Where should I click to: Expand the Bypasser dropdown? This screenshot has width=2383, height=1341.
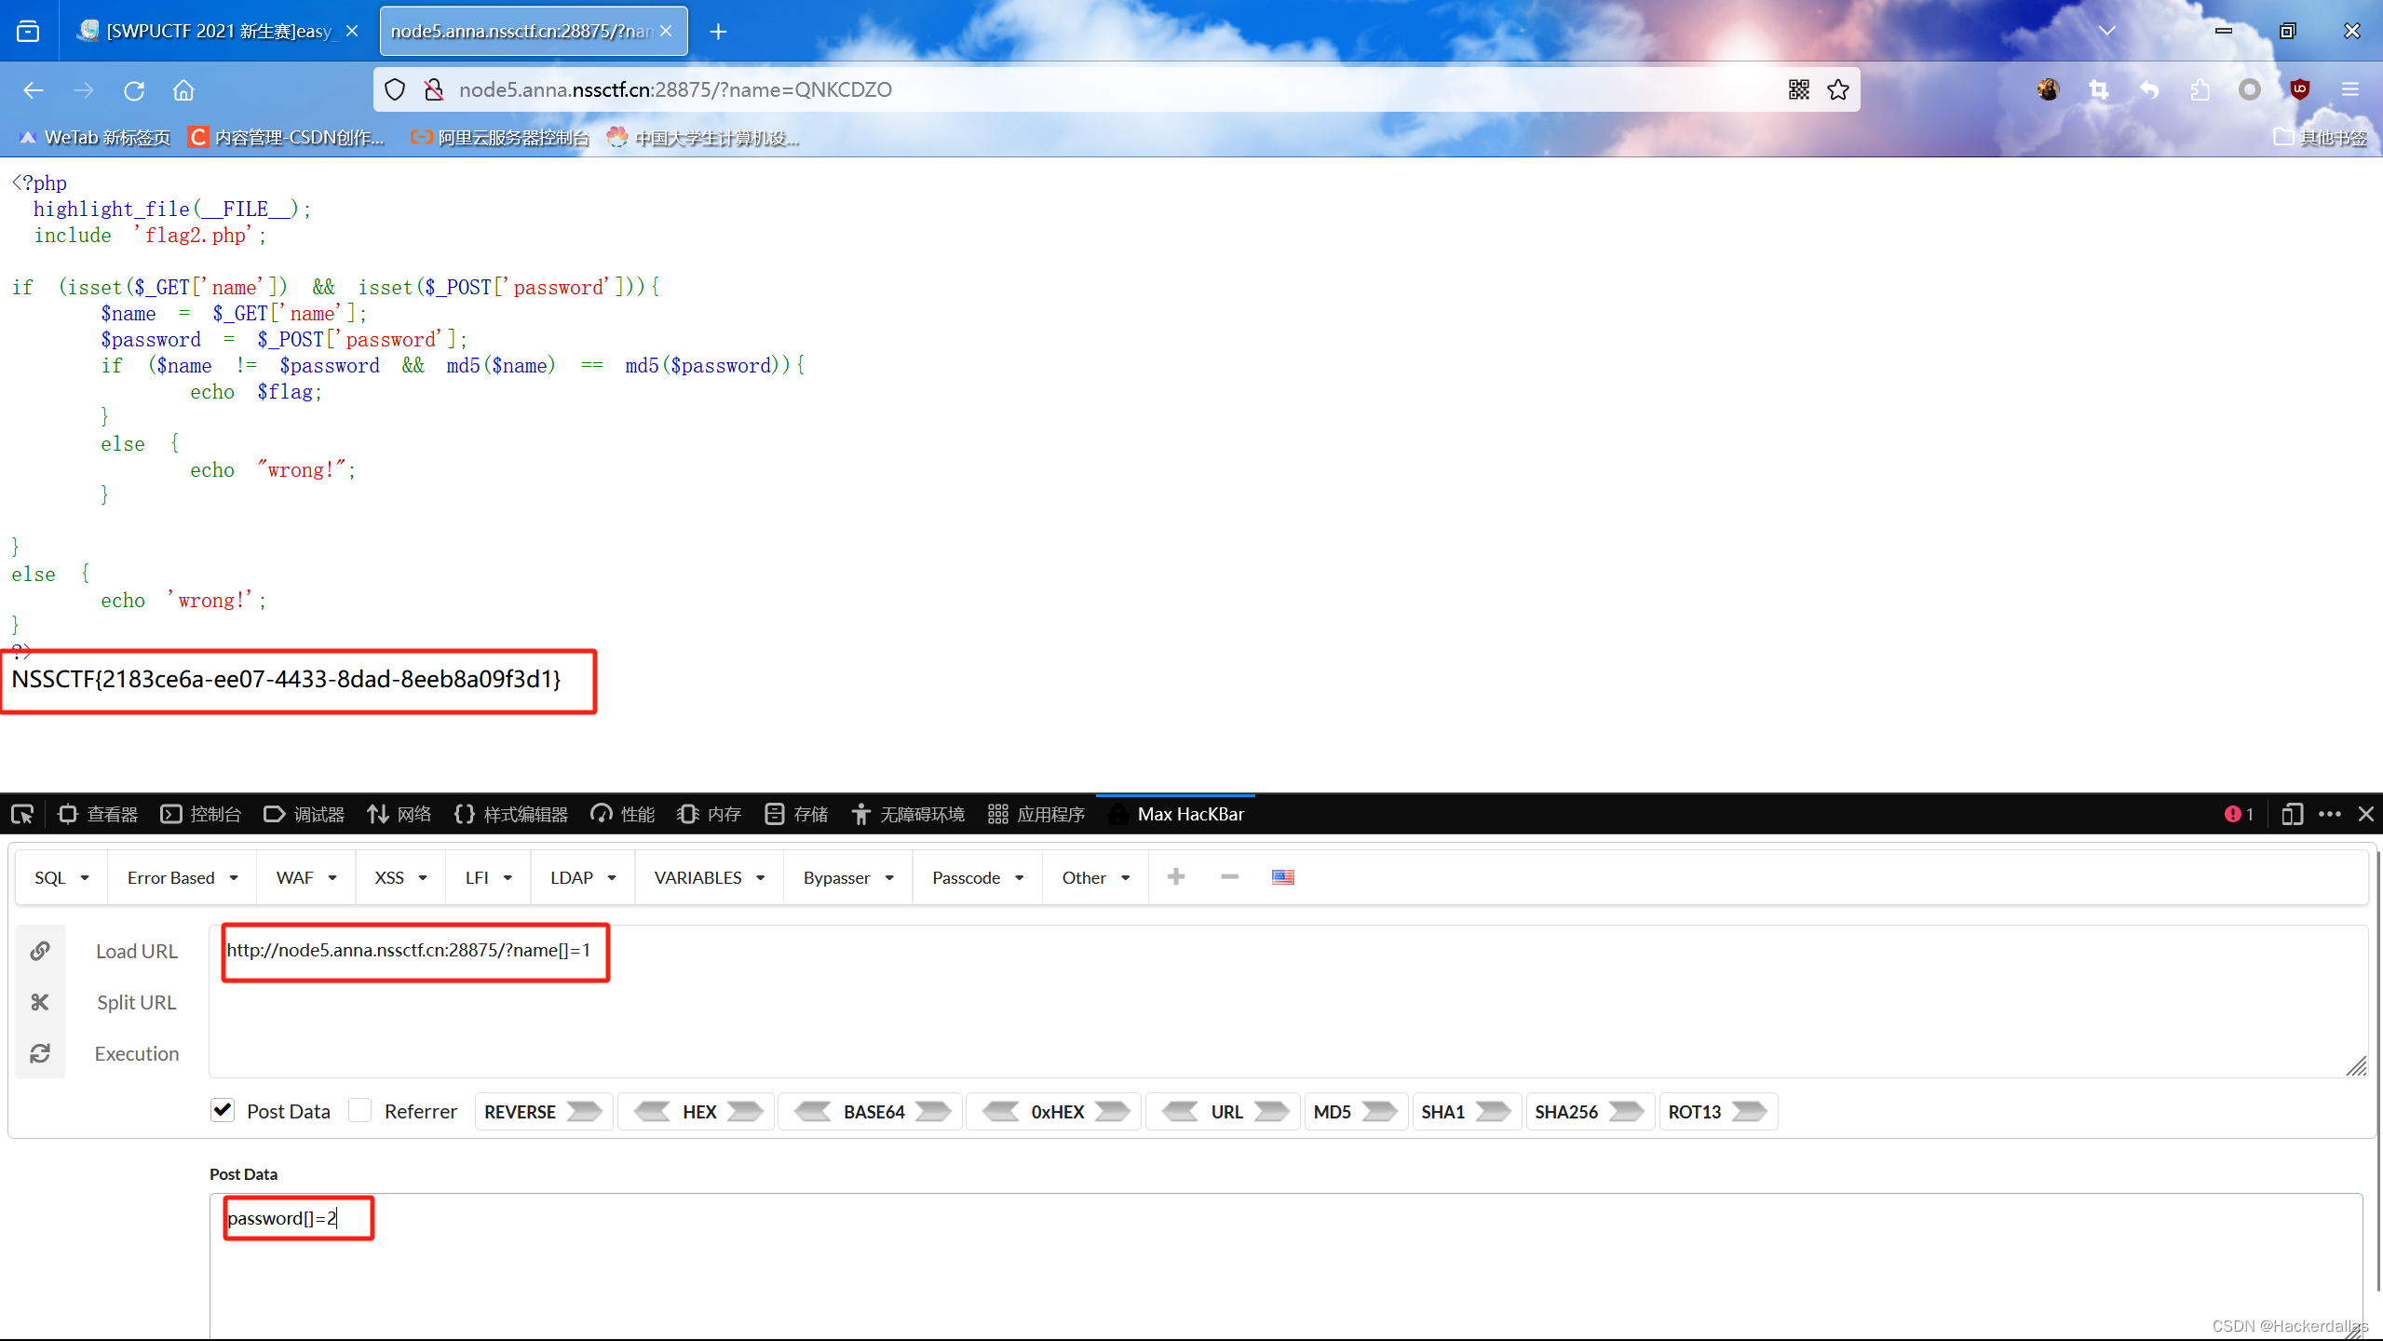click(846, 876)
